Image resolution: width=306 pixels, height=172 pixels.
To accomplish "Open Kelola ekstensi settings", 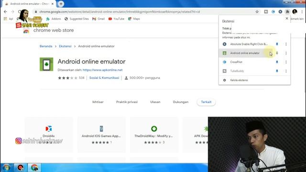I will coord(254,80).
